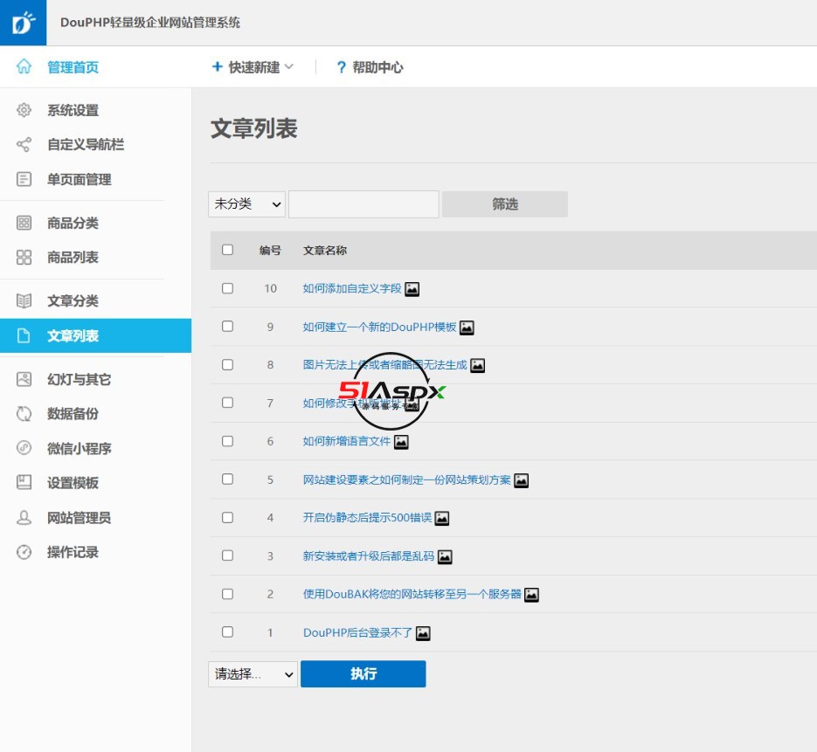
Task: Click the share icon beside 自定义导航栏
Action: pyautogui.click(x=24, y=145)
